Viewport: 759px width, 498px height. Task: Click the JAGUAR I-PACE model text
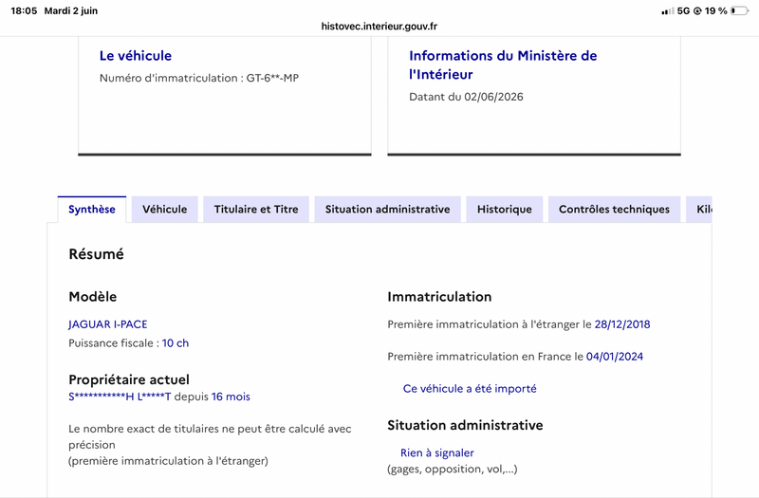coord(107,324)
